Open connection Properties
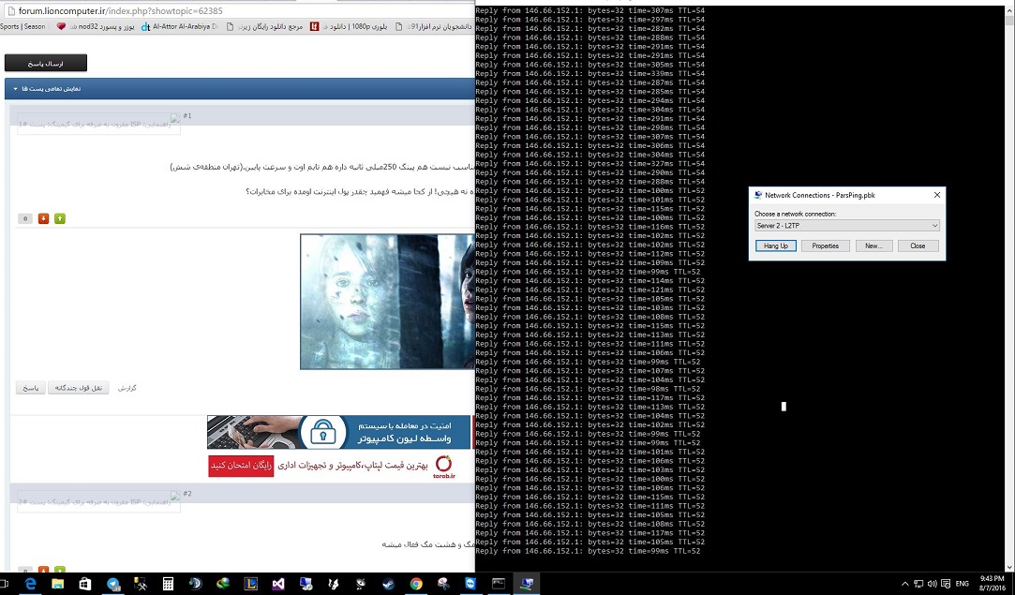1015x595 pixels. pos(825,245)
